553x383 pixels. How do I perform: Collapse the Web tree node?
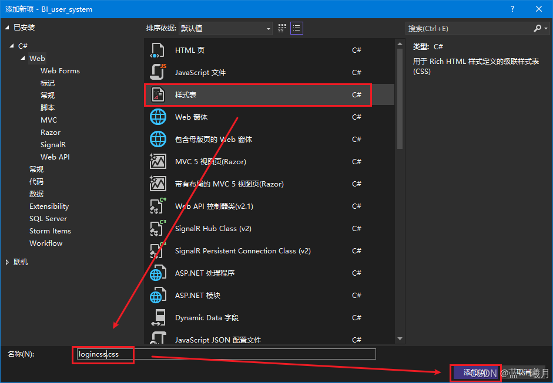tap(23, 58)
